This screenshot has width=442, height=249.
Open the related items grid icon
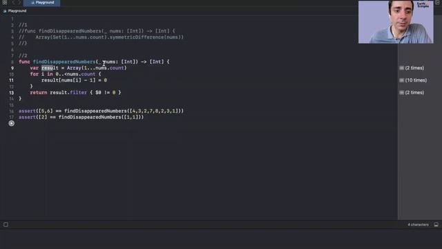pos(5,3)
